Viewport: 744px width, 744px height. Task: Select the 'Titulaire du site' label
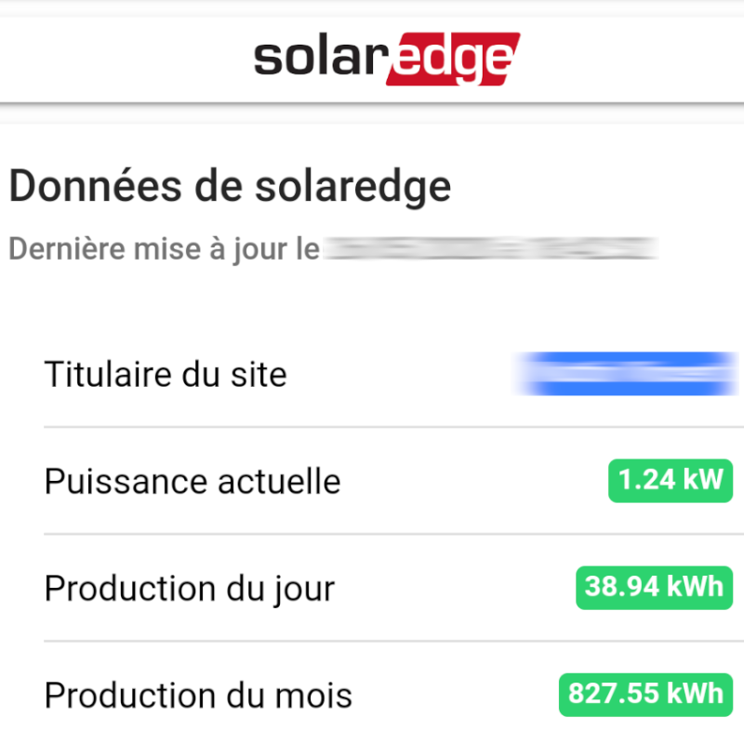(166, 375)
